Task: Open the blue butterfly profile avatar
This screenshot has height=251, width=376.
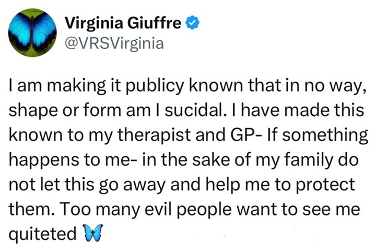Action: coord(32,32)
